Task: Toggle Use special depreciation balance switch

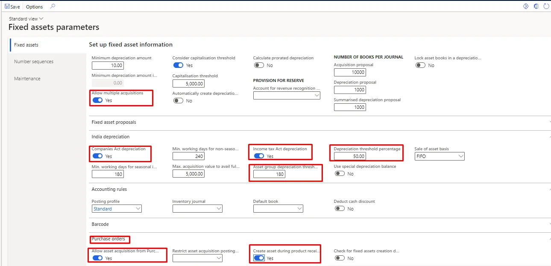Action: click(340, 174)
